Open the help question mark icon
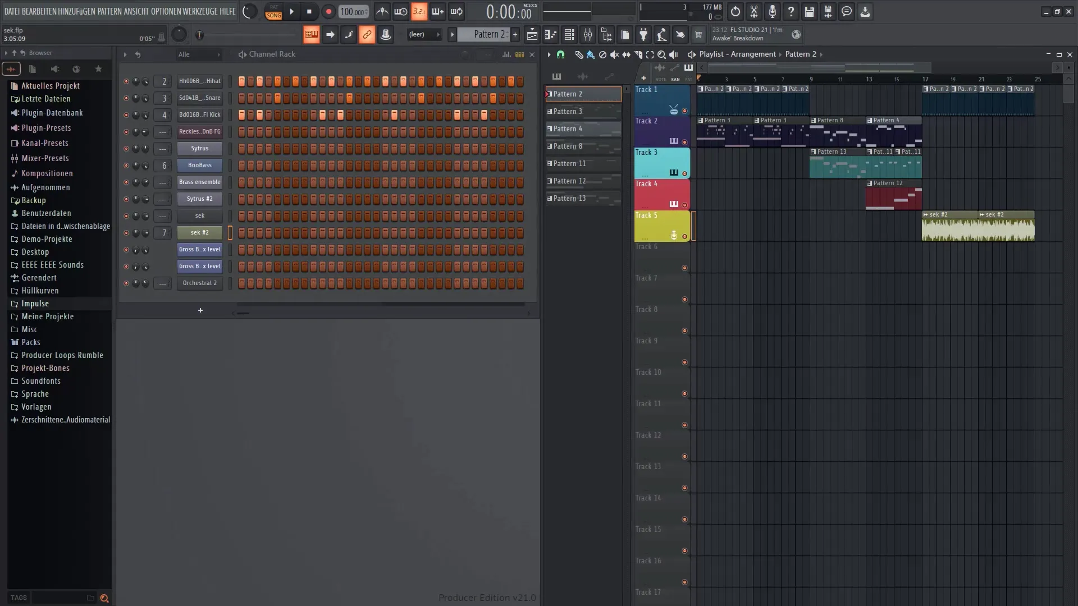The image size is (1078, 606). coord(791,11)
